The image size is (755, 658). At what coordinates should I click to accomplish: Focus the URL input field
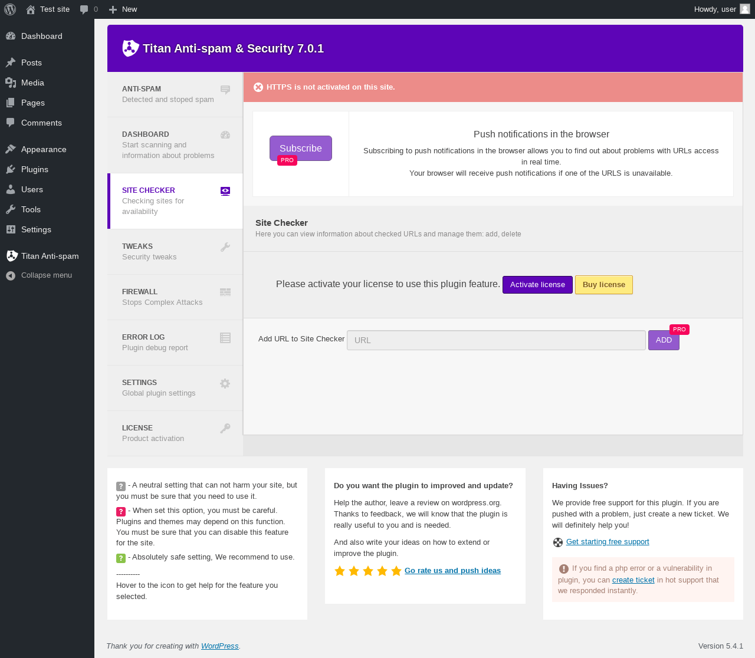pyautogui.click(x=496, y=340)
